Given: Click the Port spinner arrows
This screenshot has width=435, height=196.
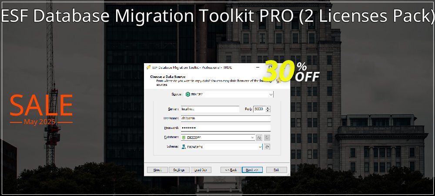Looking at the screenshot, I should click(x=268, y=109).
